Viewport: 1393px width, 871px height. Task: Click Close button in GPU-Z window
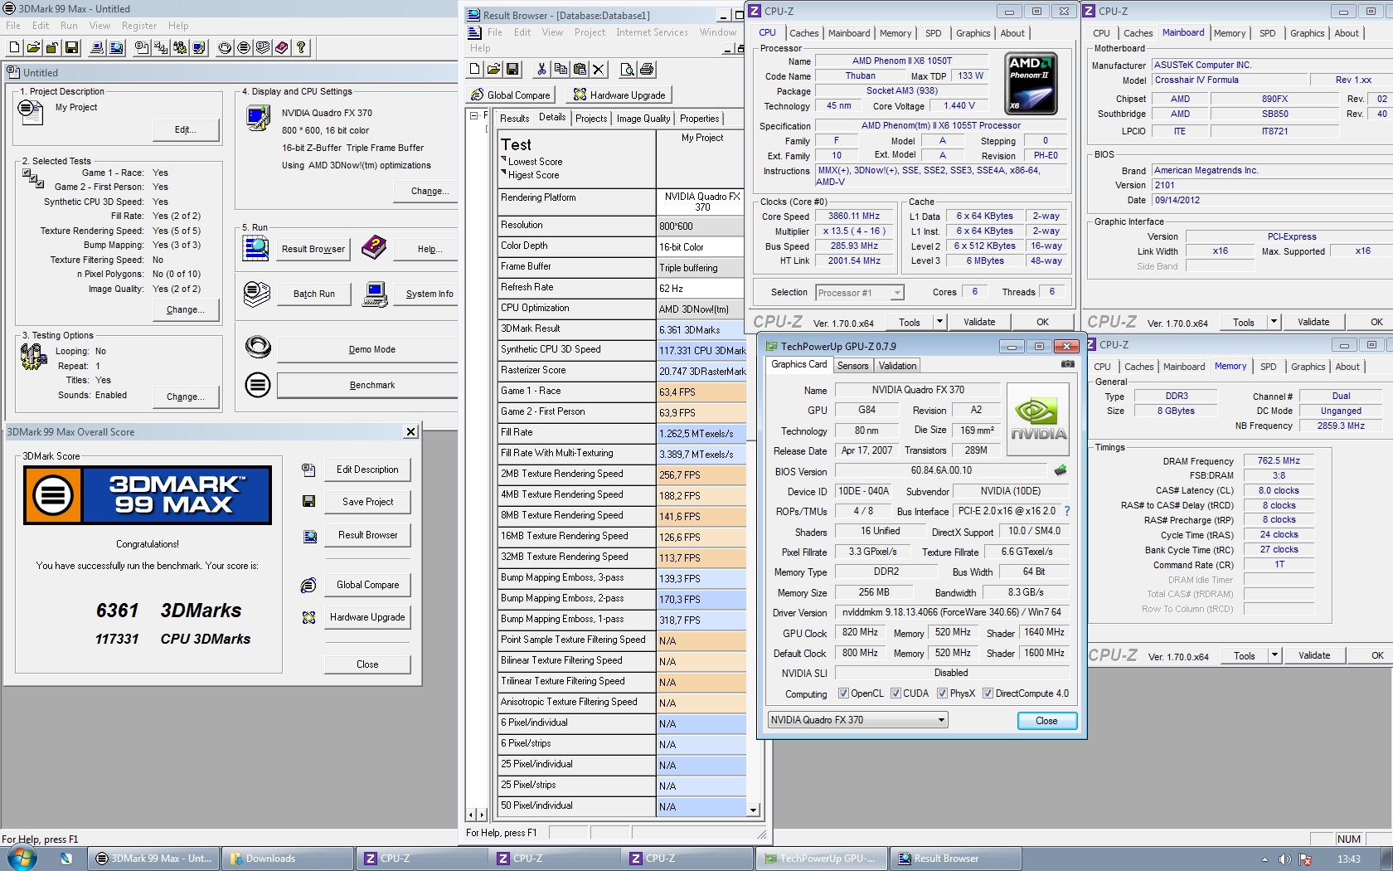[1046, 721]
